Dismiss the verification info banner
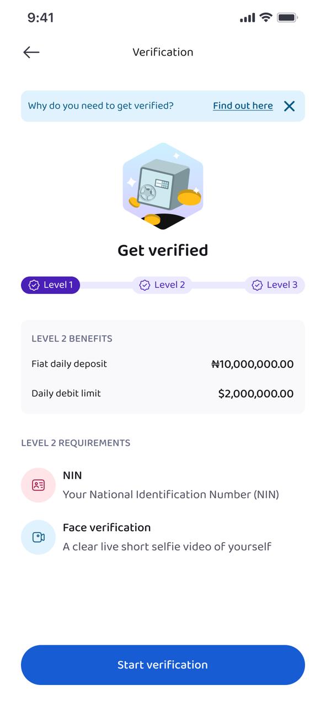Viewport: 326px width, 706px height. coord(288,106)
